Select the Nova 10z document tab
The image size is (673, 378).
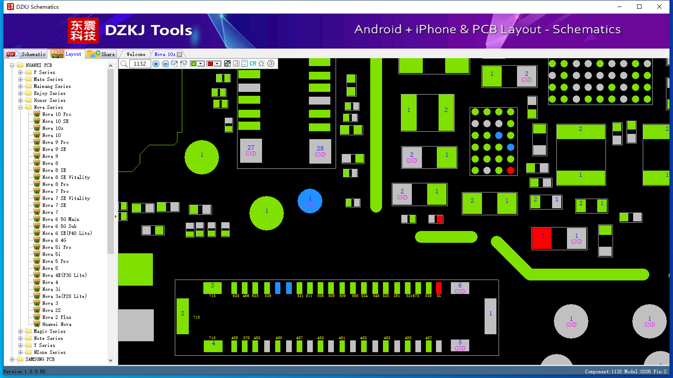165,54
